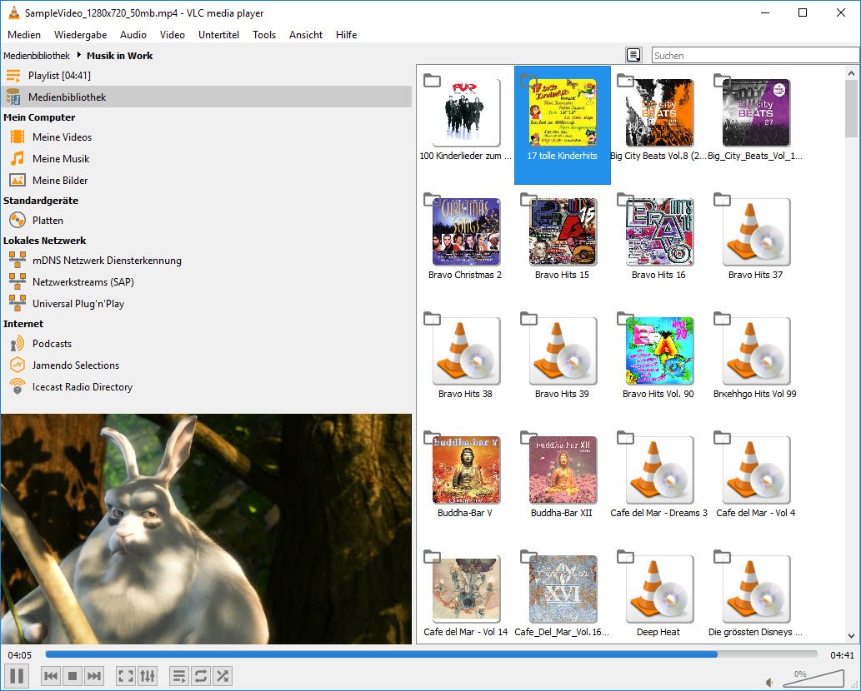Screen dimensions: 861x691
Task: Select Cafe_Del_Mar_Vol.16 folder
Action: (563, 594)
